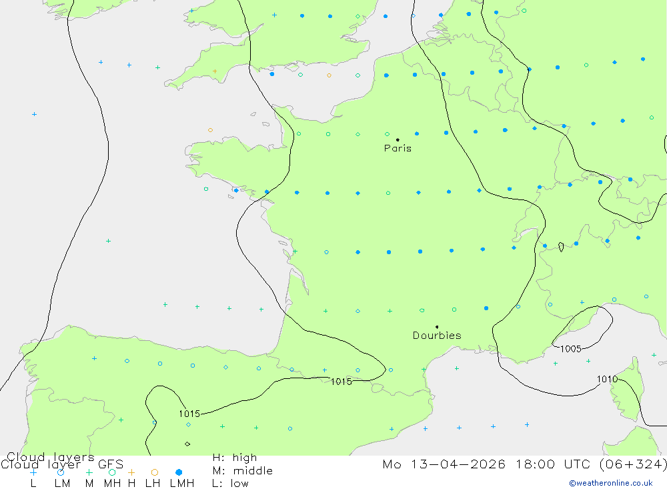667x489 pixels.
Task: Click the 'H: high' legend text
Action: pos(234,458)
